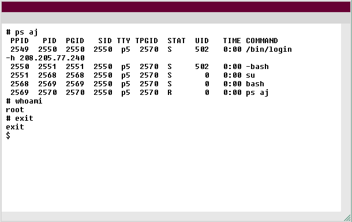The image size is (352, 222).
Task: Select the STAT column header
Action: coord(177,41)
